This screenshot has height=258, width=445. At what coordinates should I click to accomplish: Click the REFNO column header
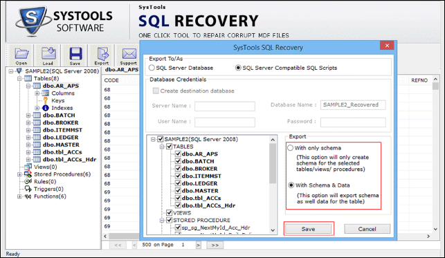coord(419,80)
